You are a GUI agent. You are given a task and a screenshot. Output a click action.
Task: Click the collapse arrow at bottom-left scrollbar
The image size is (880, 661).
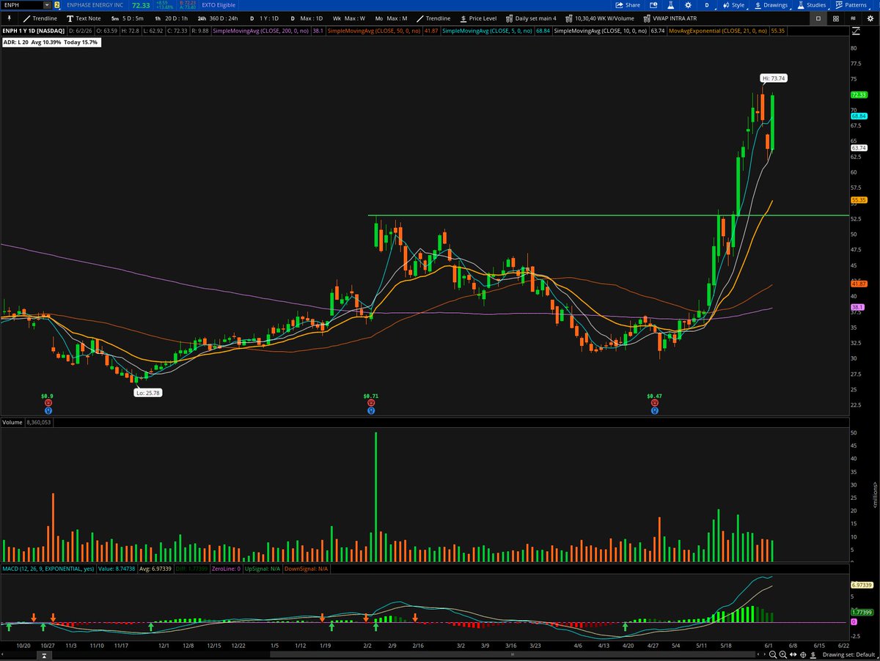pos(43,654)
